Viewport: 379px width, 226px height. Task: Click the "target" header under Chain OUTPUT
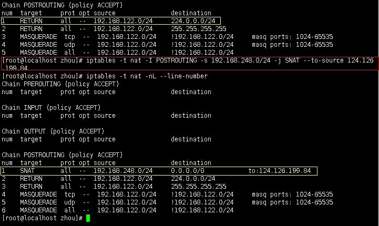31,139
